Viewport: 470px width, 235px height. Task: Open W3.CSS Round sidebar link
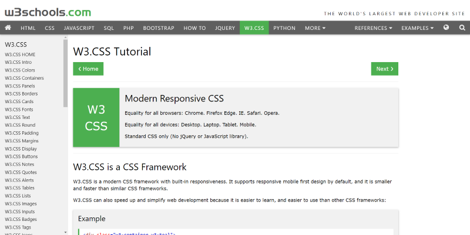20,125
